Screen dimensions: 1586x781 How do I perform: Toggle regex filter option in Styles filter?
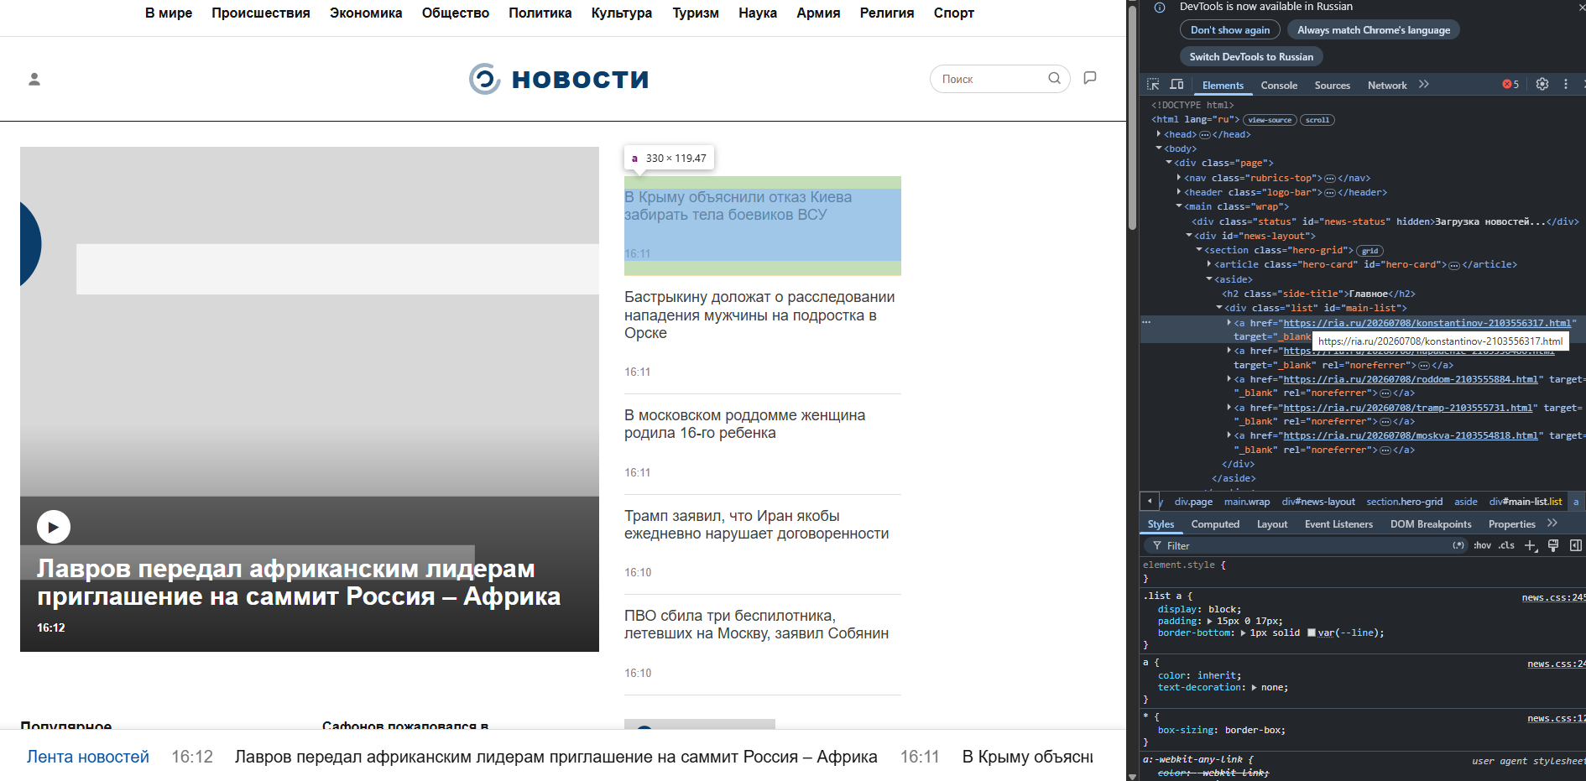[x=1458, y=545]
